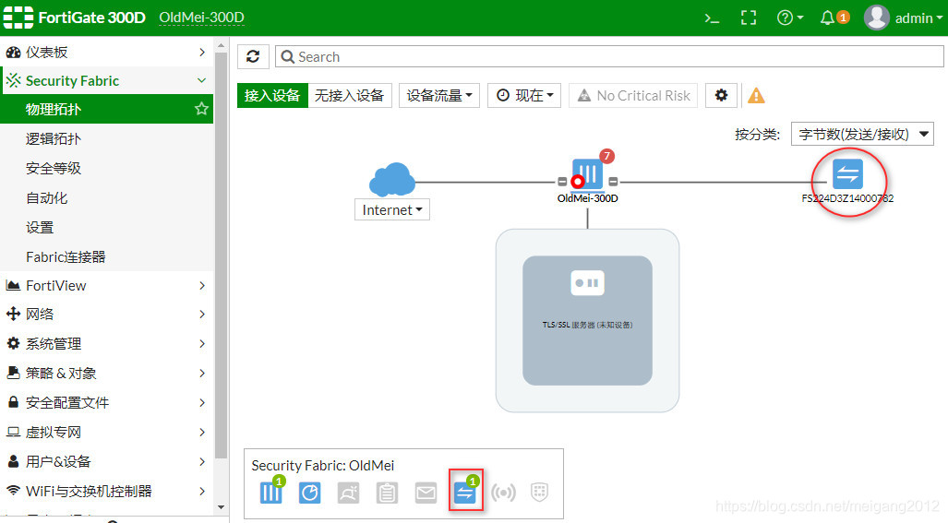Click sidebar scrollbar up arrow

point(222,45)
